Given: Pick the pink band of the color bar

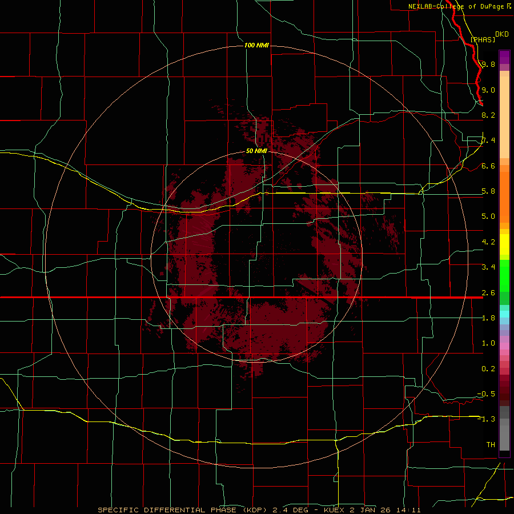Looking at the screenshot, I should [504, 346].
